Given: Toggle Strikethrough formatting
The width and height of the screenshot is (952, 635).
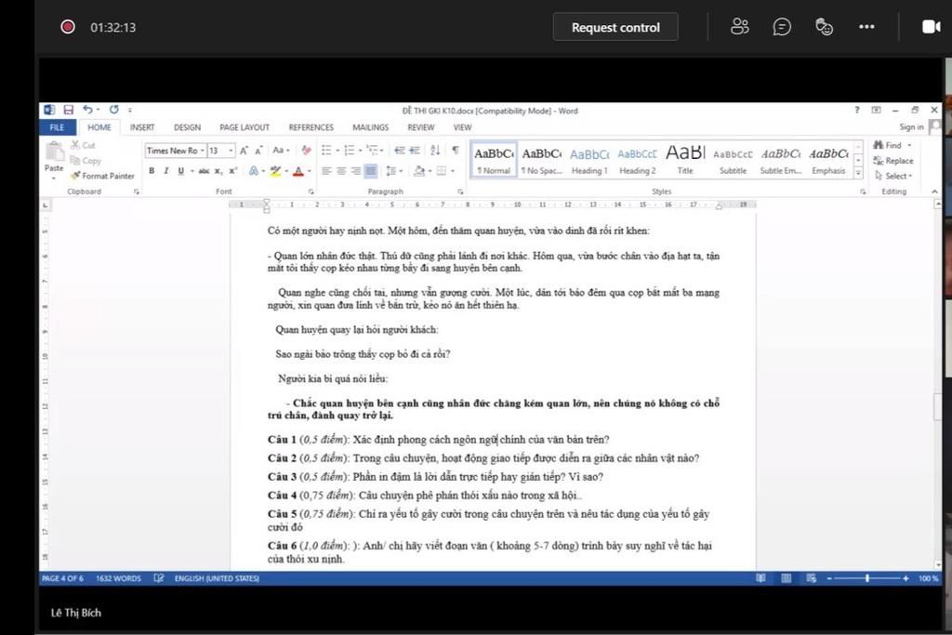Looking at the screenshot, I should click(204, 171).
